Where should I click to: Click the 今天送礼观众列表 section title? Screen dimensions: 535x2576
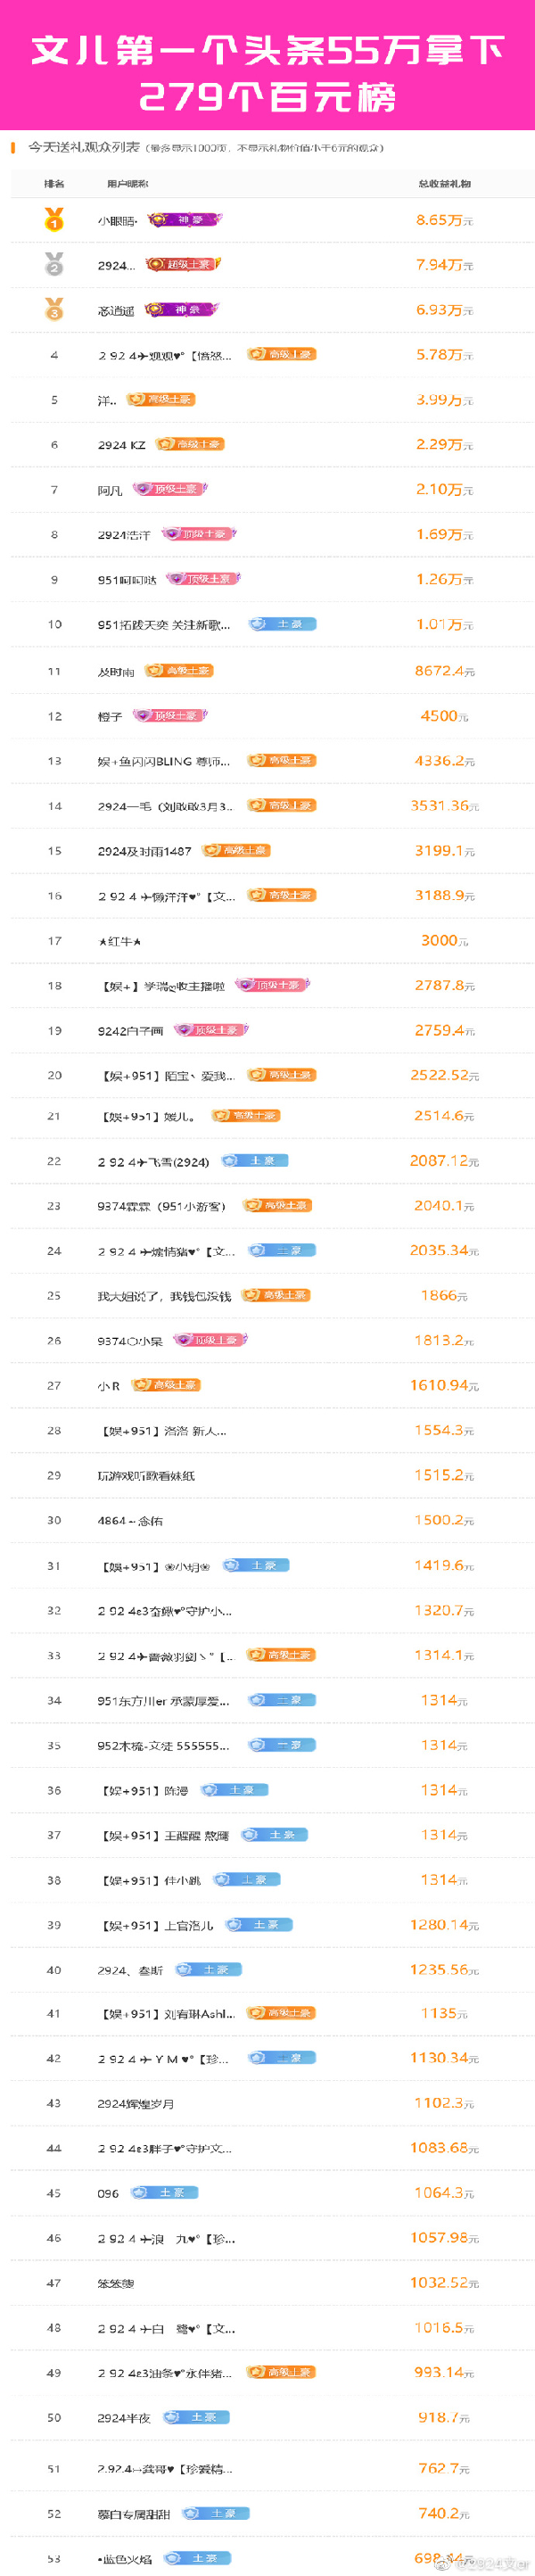pyautogui.click(x=84, y=147)
